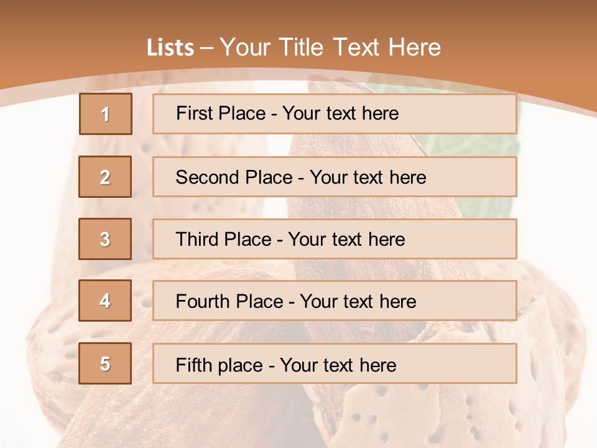Click the text 'Fifth place - Your text here'

pyautogui.click(x=286, y=365)
